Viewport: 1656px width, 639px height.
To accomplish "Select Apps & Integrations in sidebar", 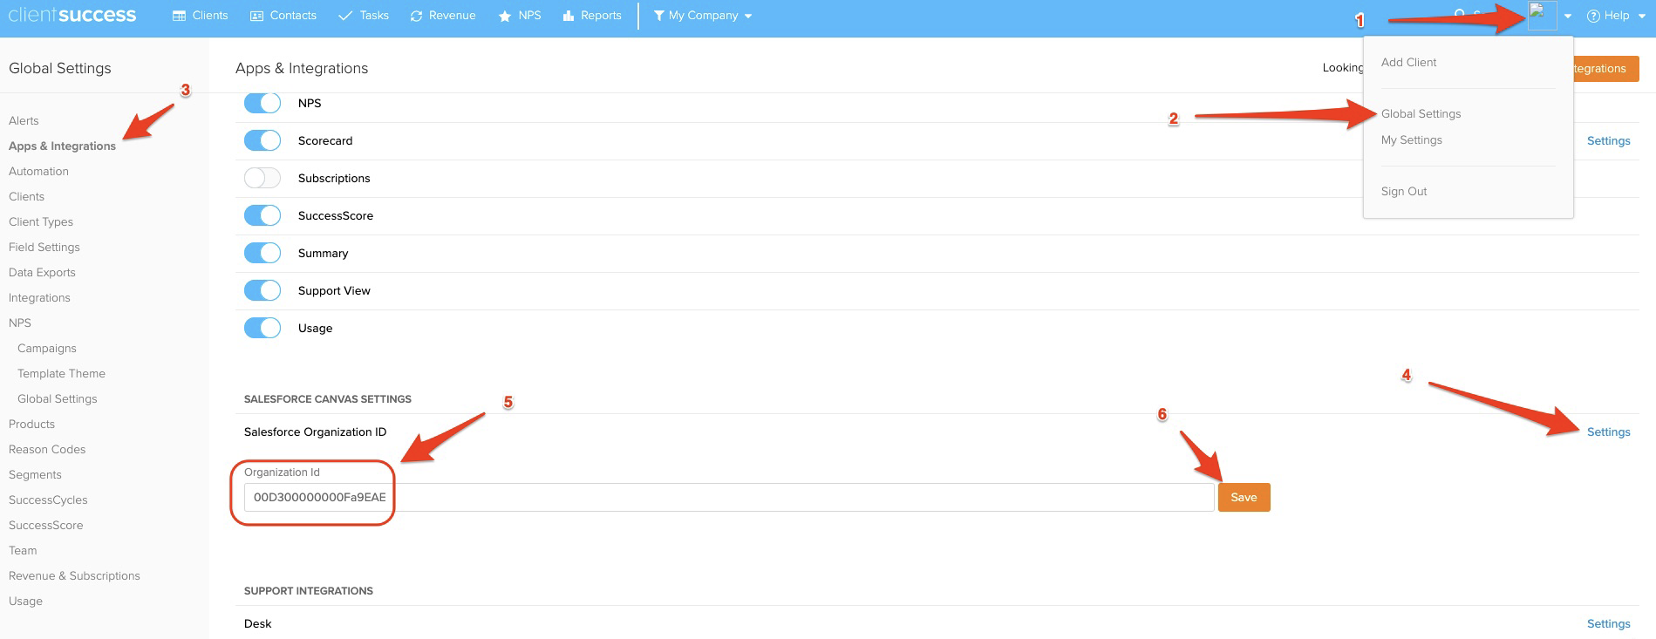I will click(62, 146).
